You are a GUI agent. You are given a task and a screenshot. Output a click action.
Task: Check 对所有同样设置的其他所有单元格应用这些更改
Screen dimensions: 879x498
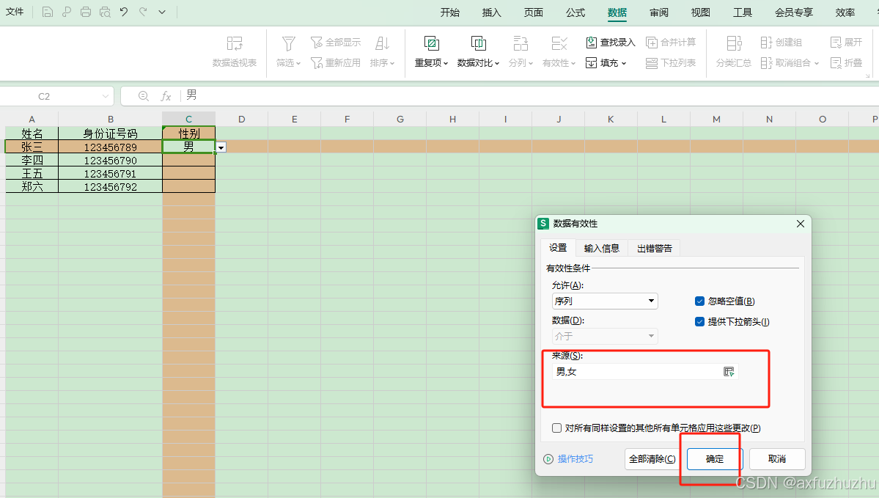[x=556, y=428]
